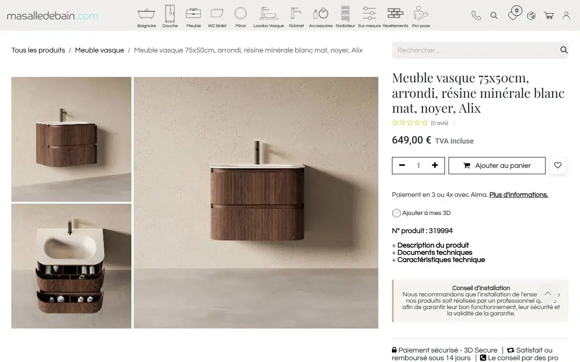The width and height of the screenshot is (580, 362).
Task: Click the header search magnifier icon
Action: 494,15
